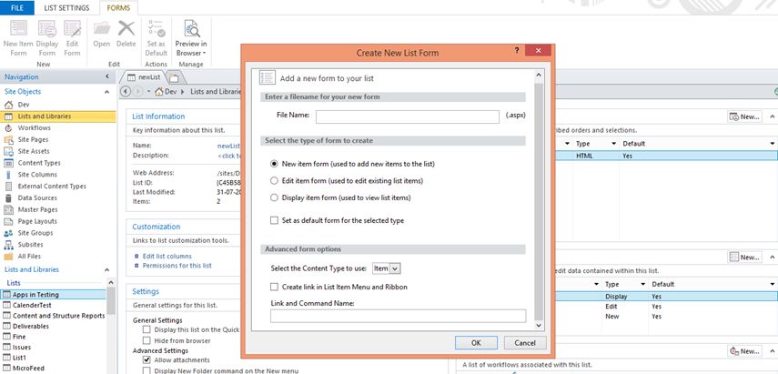Click New button in the Views panel

click(x=744, y=117)
